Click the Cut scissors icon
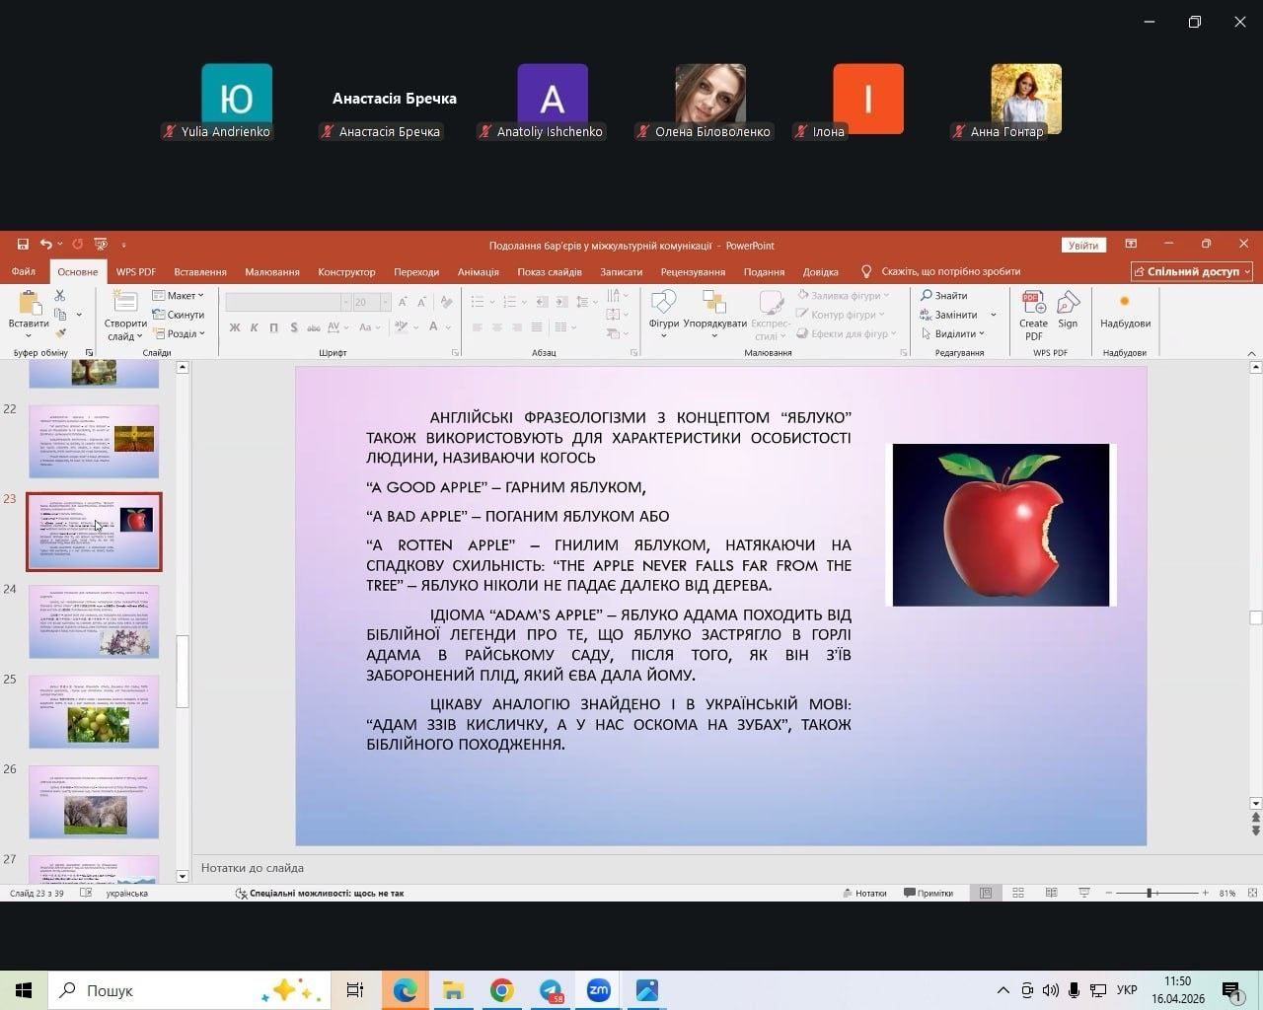Viewport: 1263px width, 1010px height. point(60,295)
